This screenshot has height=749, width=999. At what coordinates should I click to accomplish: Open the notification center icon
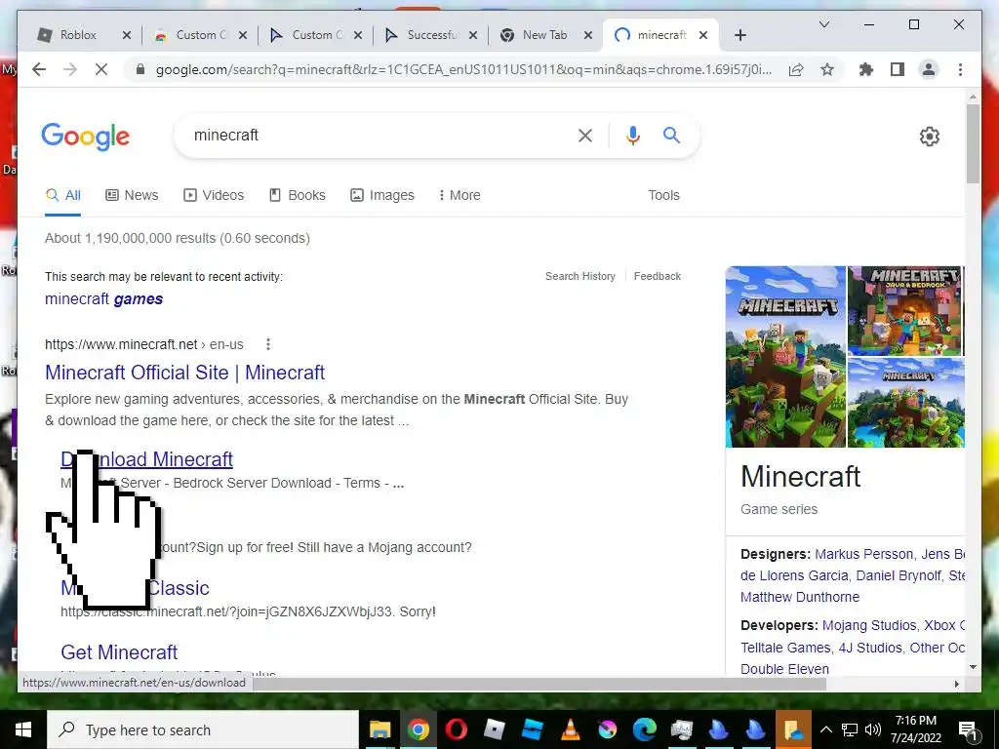click(x=968, y=729)
